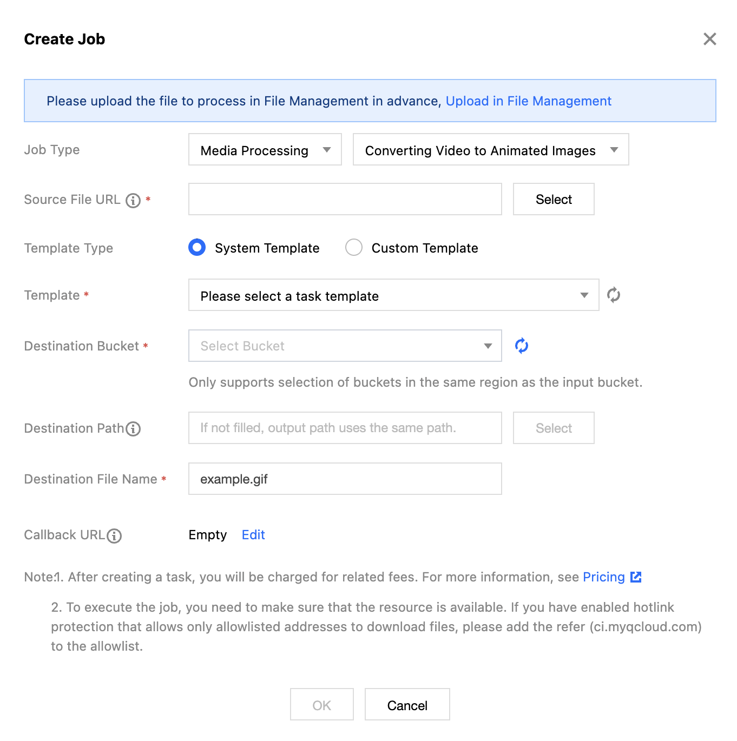Select the System Template radio option
This screenshot has height=741, width=737.
(197, 248)
